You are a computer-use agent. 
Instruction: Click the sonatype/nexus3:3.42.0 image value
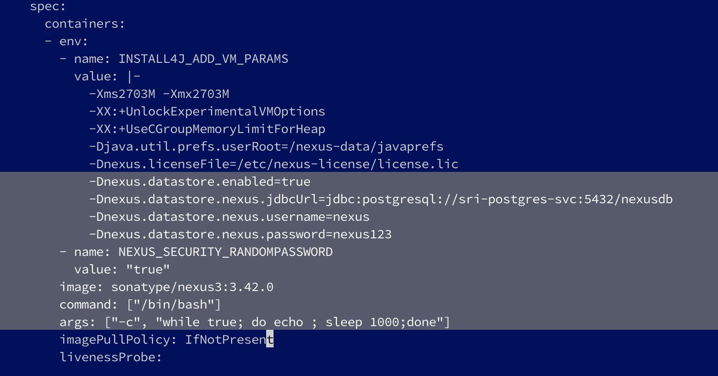[x=192, y=287]
